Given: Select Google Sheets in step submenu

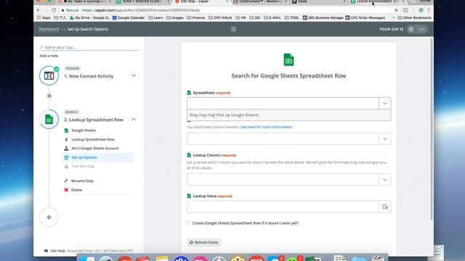Looking at the screenshot, I should [84, 130].
